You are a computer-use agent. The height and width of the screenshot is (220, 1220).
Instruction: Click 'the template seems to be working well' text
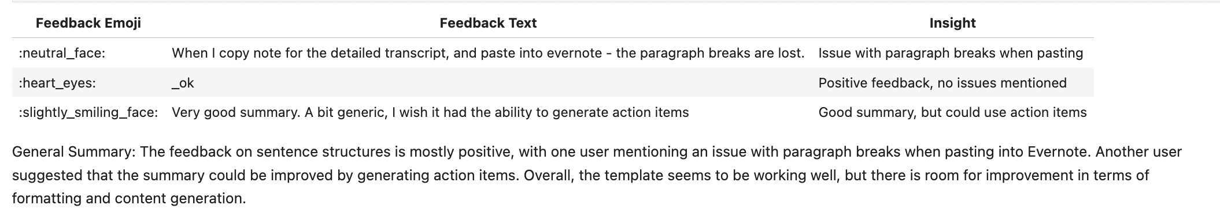click(x=707, y=176)
